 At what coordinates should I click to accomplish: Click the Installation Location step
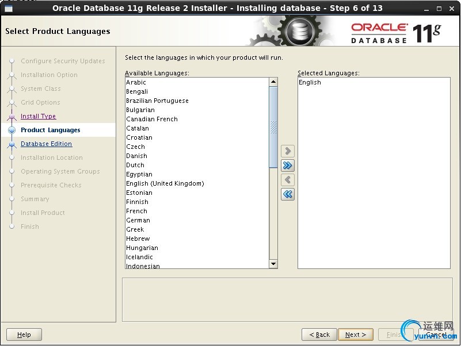(x=51, y=157)
